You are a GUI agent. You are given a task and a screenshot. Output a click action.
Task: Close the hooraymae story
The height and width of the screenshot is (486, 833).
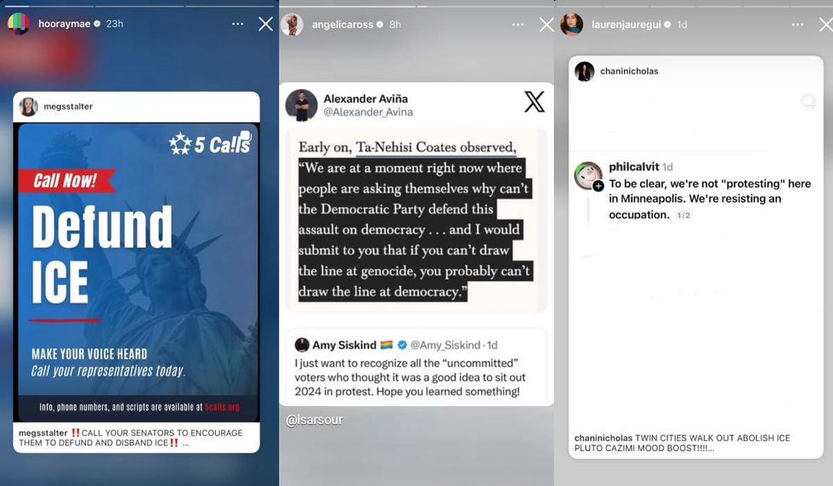pos(265,24)
